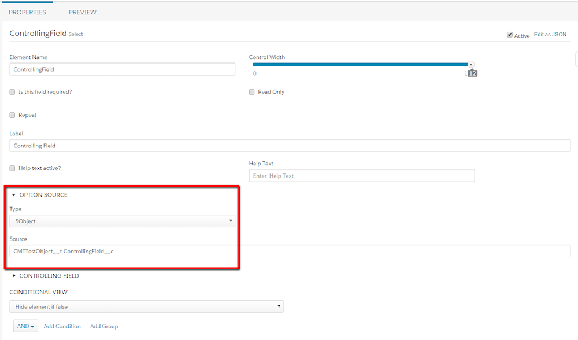The image size is (578, 340).
Task: Click Add Condition link
Action: (x=62, y=326)
